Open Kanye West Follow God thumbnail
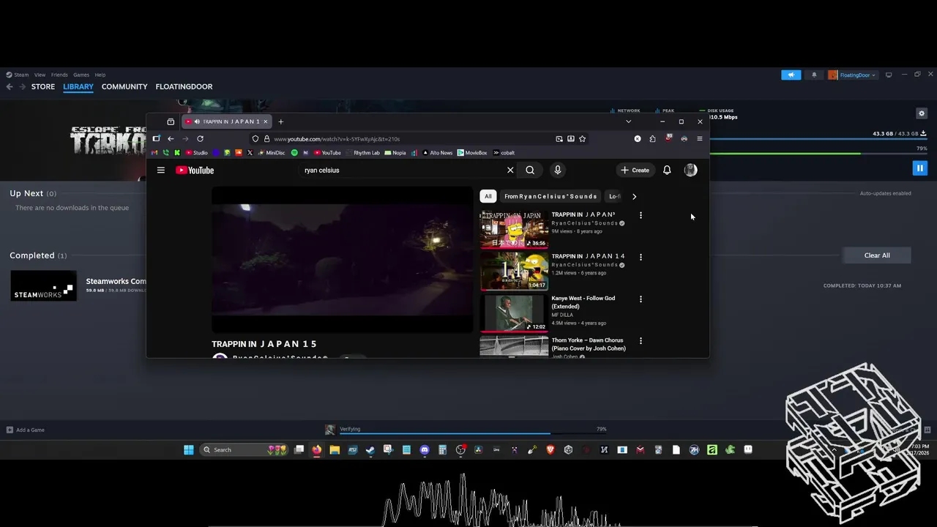The width and height of the screenshot is (937, 527). tap(514, 313)
